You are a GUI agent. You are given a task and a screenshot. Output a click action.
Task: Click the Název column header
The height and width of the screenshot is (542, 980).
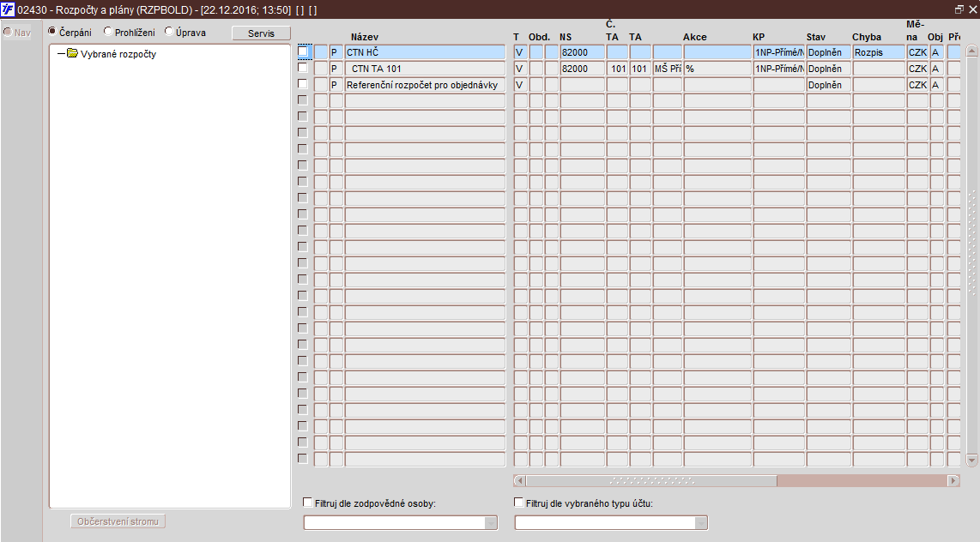click(x=365, y=37)
